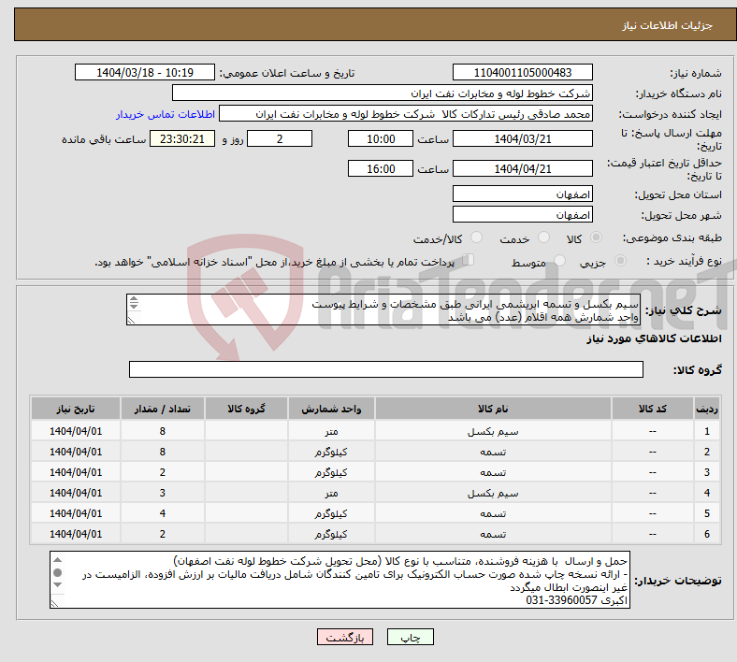Click تسمه in row 2

[x=493, y=452]
